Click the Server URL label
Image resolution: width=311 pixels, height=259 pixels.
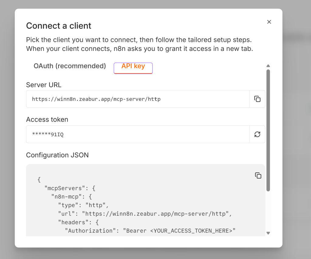coord(44,85)
